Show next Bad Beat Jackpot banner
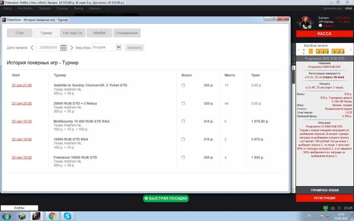Viewport: 354px width, 221px height. 350,50
